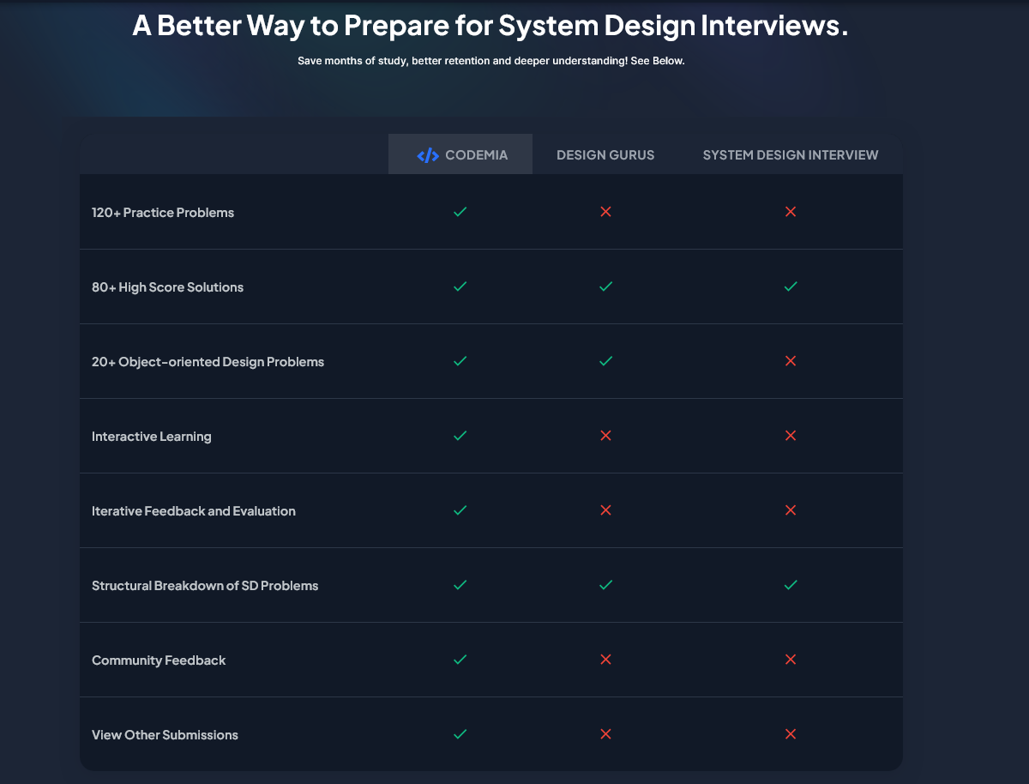Click the green checkmark for Interactive Learning
This screenshot has width=1029, height=784.
pyautogui.click(x=460, y=436)
